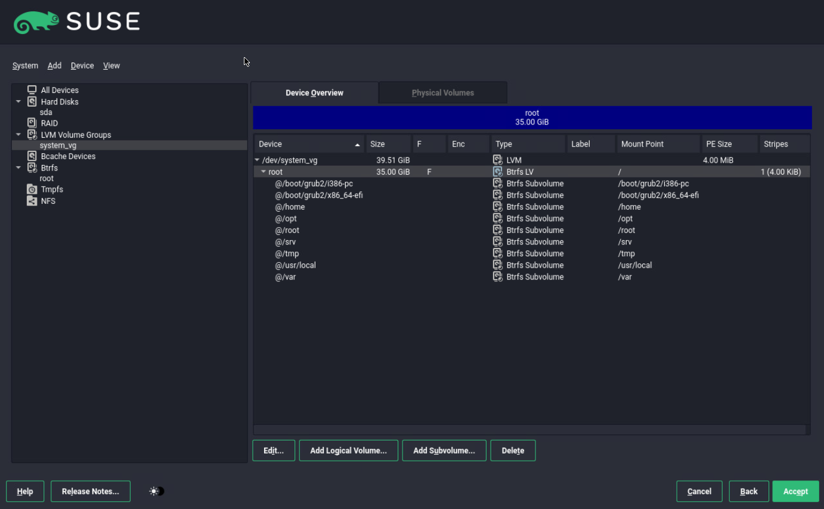Click the RAID icon in sidebar
Image resolution: width=824 pixels, height=509 pixels.
click(x=32, y=123)
